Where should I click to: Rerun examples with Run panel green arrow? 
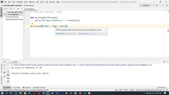(x=4, y=65)
